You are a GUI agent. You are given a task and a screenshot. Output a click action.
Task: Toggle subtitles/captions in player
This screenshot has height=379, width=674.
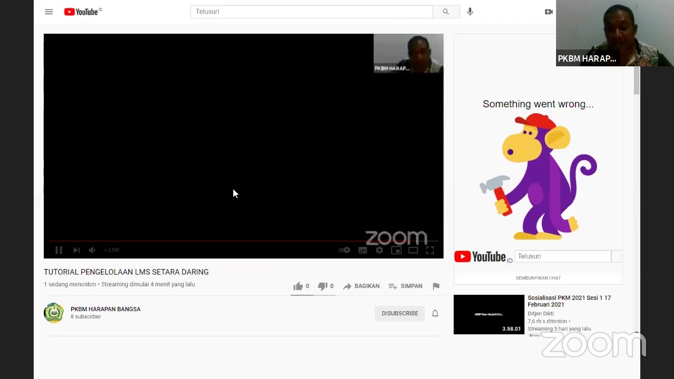click(363, 250)
